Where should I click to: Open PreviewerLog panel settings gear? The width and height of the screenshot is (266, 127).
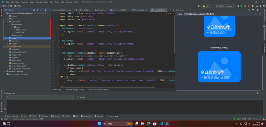[257, 93]
